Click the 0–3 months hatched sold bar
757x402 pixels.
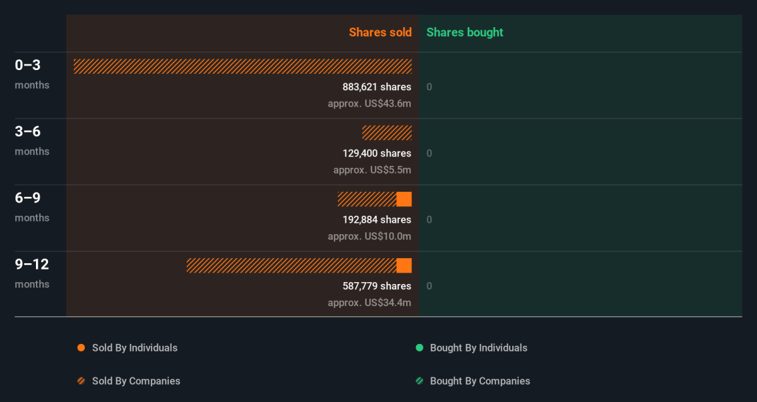tap(242, 66)
